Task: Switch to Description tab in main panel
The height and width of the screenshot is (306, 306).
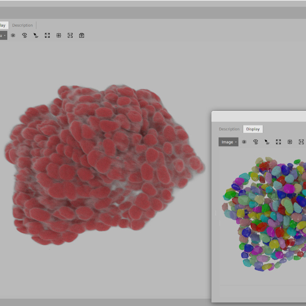Action: pyautogui.click(x=22, y=25)
